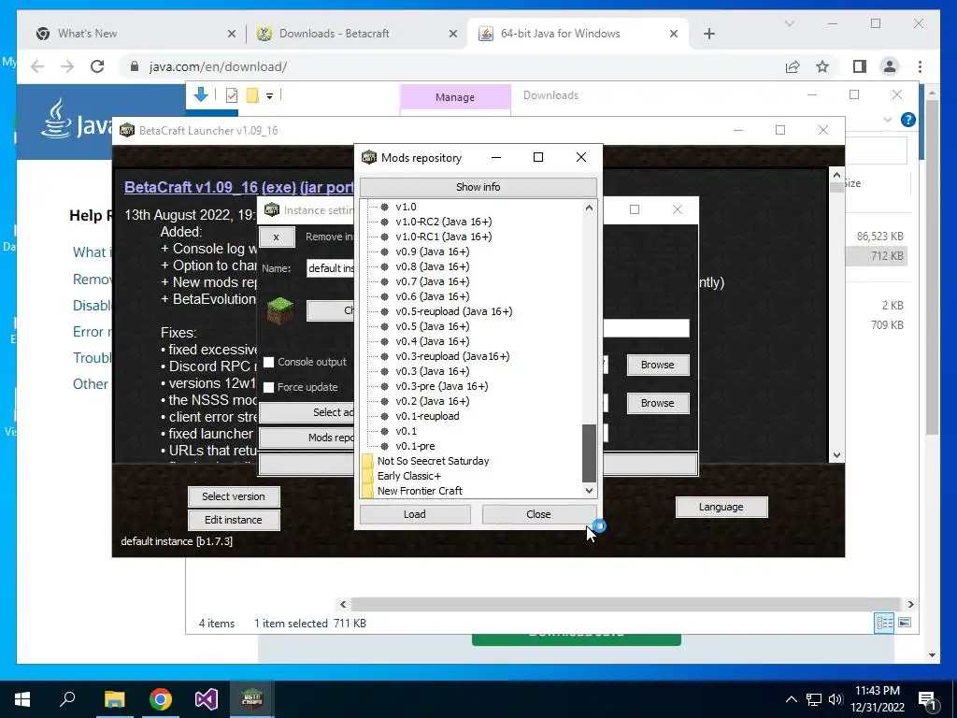Image resolution: width=957 pixels, height=718 pixels.
Task: Select v0.6 (Java 16+) entry
Action: 433,296
